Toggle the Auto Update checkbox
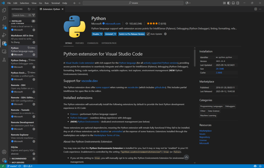 148,34
